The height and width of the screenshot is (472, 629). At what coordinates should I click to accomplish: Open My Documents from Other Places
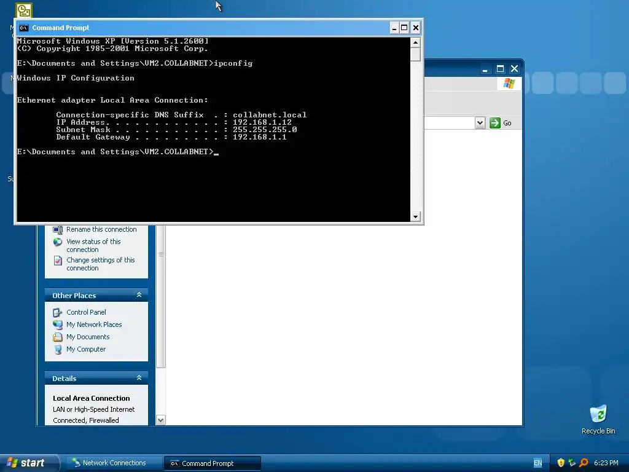click(88, 337)
